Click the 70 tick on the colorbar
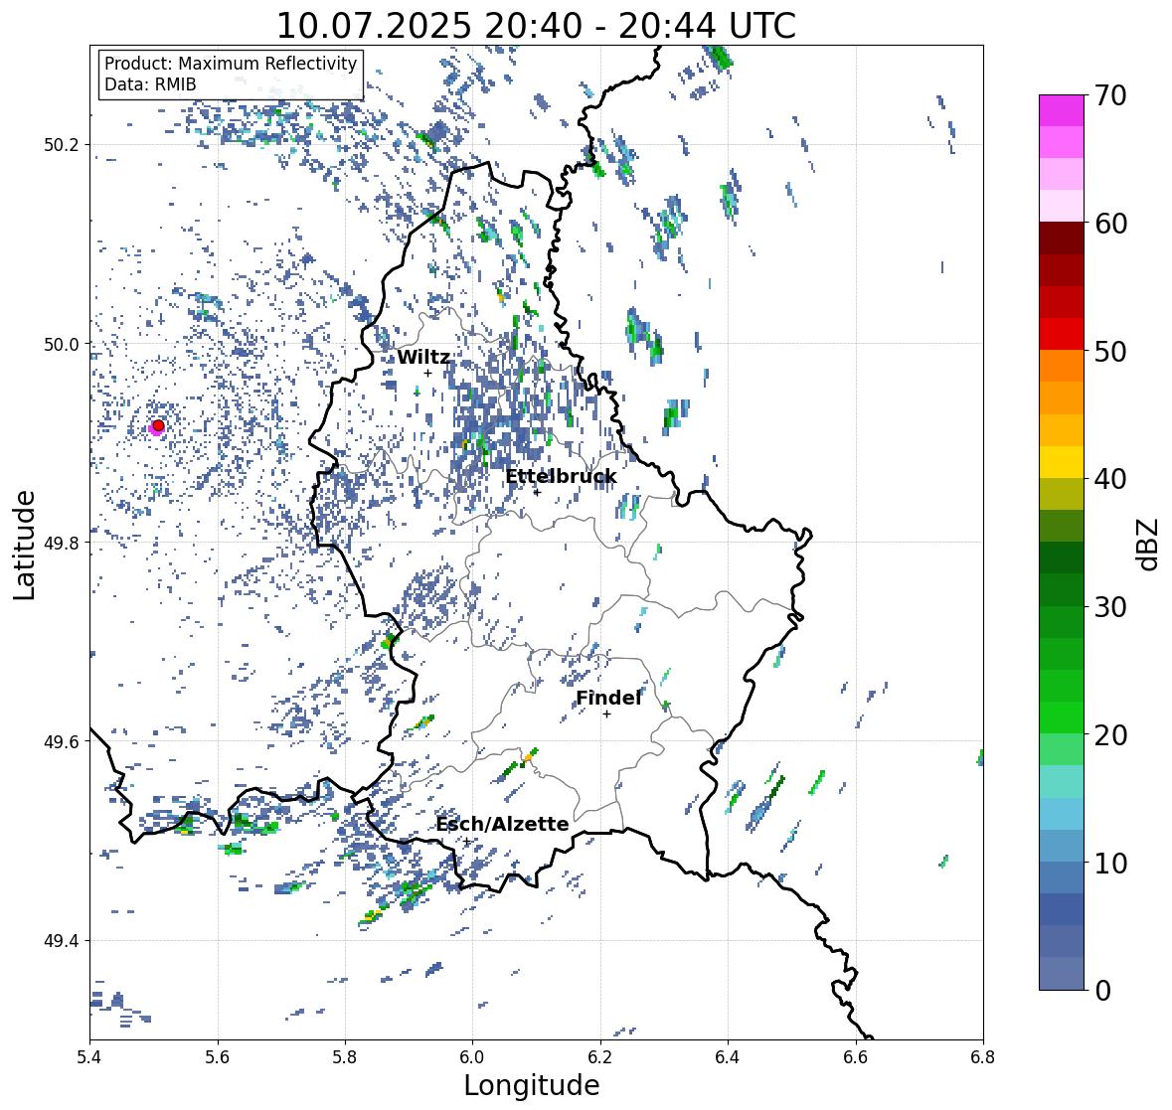The width and height of the screenshot is (1172, 1110). 1110,95
